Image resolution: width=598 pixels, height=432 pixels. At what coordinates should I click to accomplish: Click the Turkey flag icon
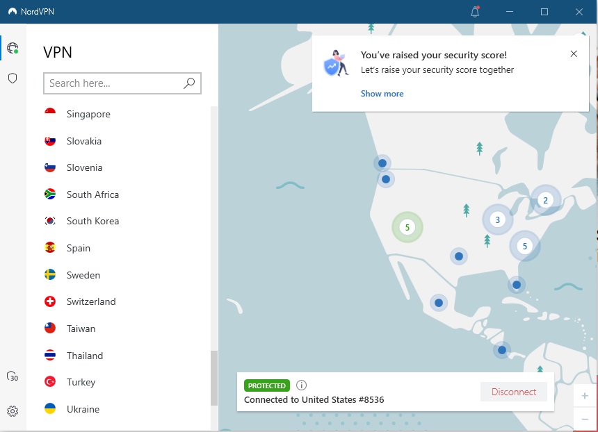(x=50, y=382)
